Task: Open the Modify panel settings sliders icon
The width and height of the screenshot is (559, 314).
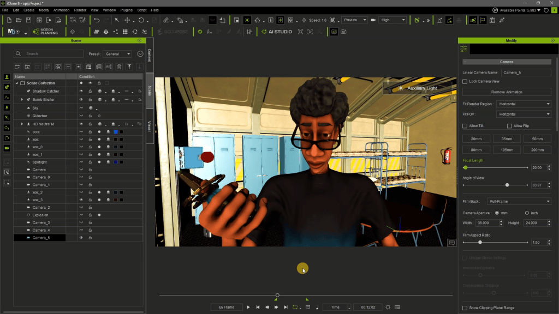Action: pyautogui.click(x=464, y=49)
